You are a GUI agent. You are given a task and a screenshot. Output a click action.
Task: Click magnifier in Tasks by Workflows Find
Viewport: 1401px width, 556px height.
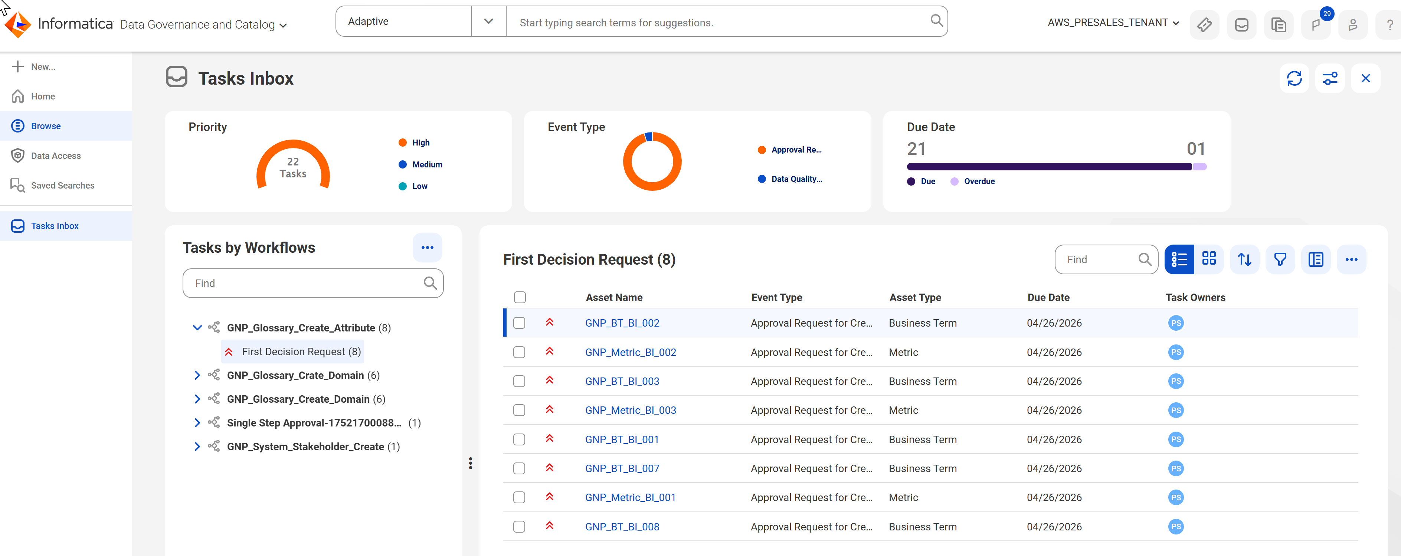(430, 283)
